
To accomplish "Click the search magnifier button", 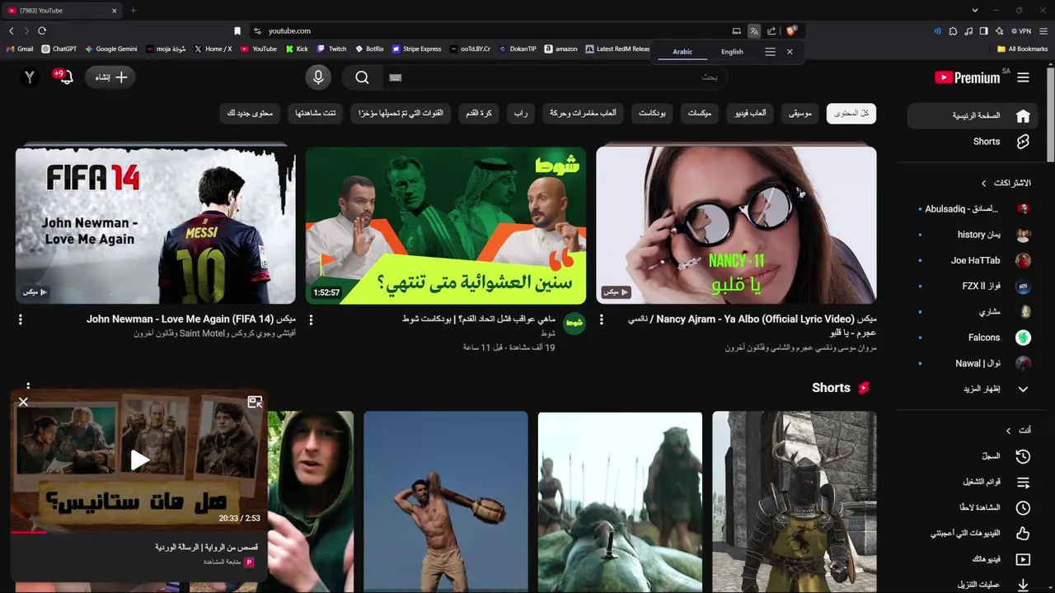I will tap(362, 77).
